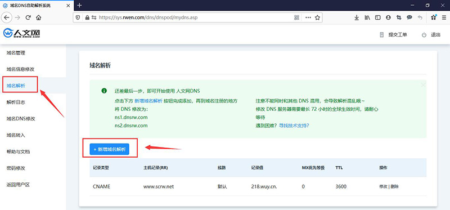Viewport: 450px width, 210px height.
Task: Open 解析日志 in the sidebar
Action: point(16,102)
